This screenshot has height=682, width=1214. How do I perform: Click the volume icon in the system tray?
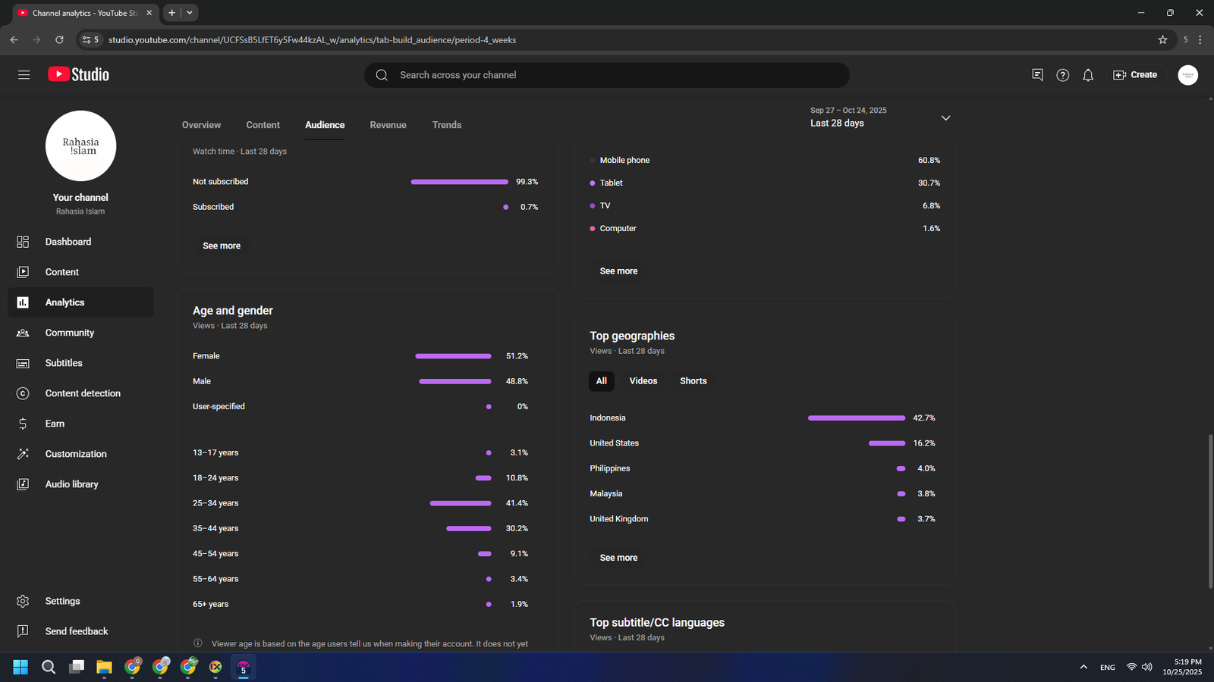coord(1146,667)
